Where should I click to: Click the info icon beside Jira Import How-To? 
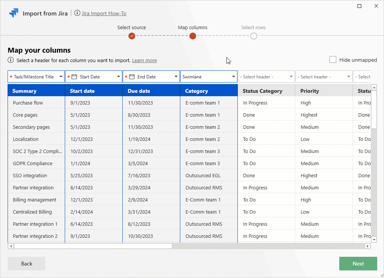77,13
